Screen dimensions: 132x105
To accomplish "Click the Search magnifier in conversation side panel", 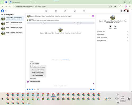I will 115,26.
